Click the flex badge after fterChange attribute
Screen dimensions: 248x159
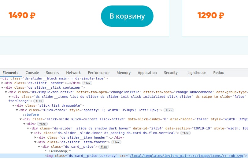39,101
